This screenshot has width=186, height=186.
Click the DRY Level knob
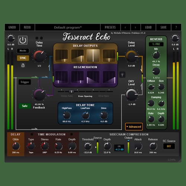click(x=131, y=95)
